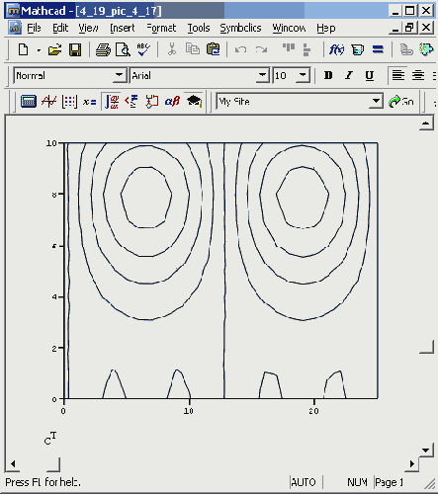This screenshot has width=438, height=494.
Task: Open the font size 10 dropdown
Action: [303, 75]
